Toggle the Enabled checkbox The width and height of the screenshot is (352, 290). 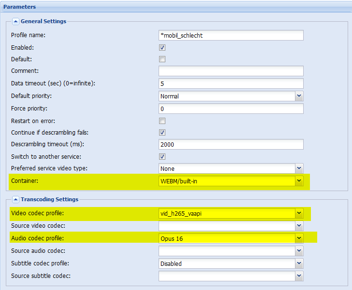coord(162,47)
